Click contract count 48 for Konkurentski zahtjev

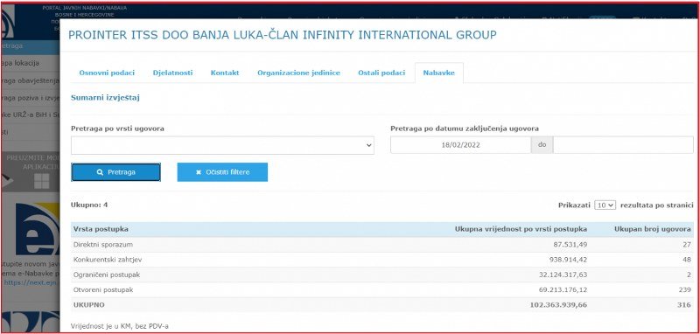click(687, 260)
